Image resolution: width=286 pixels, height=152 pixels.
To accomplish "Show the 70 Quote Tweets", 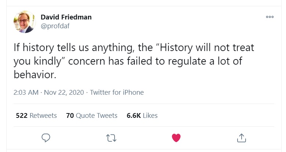I will (x=92, y=115).
